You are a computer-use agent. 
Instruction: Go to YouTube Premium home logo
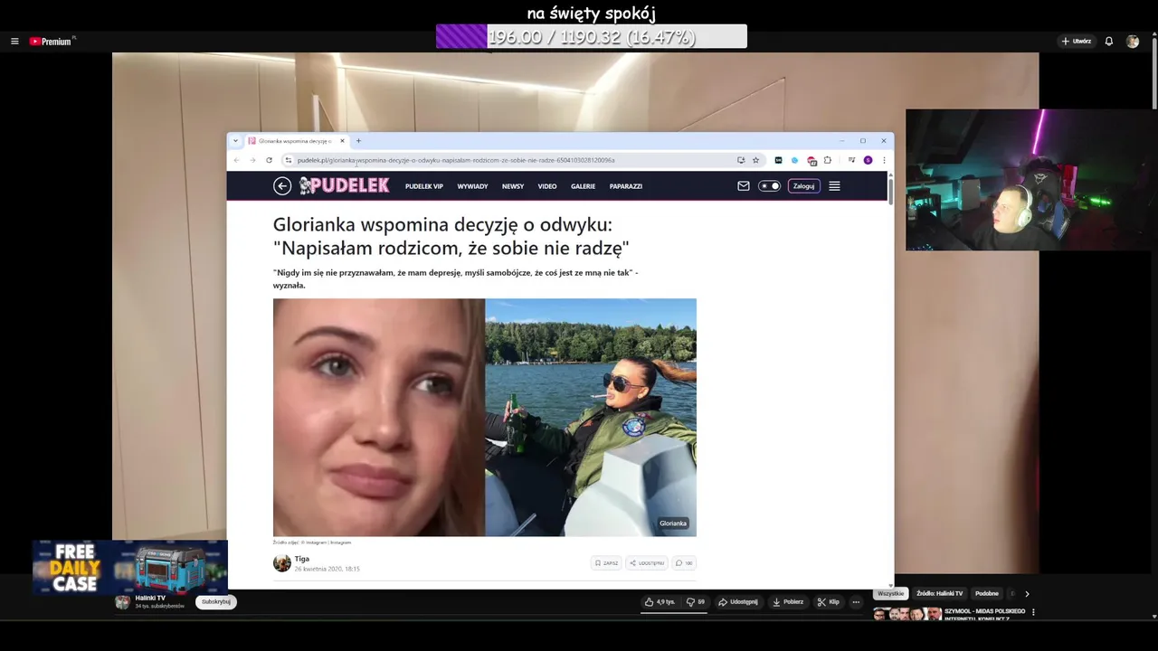tap(51, 42)
